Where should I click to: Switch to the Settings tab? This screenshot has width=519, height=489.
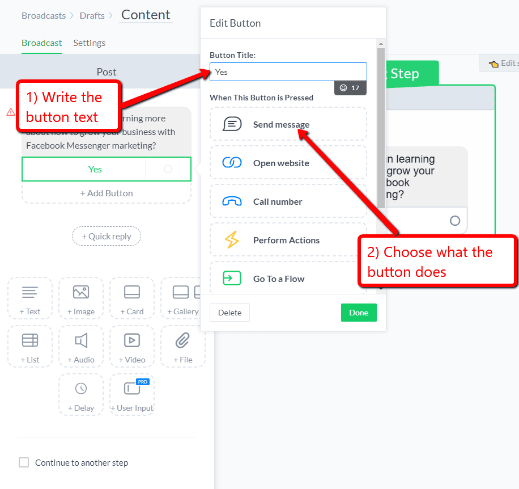90,43
